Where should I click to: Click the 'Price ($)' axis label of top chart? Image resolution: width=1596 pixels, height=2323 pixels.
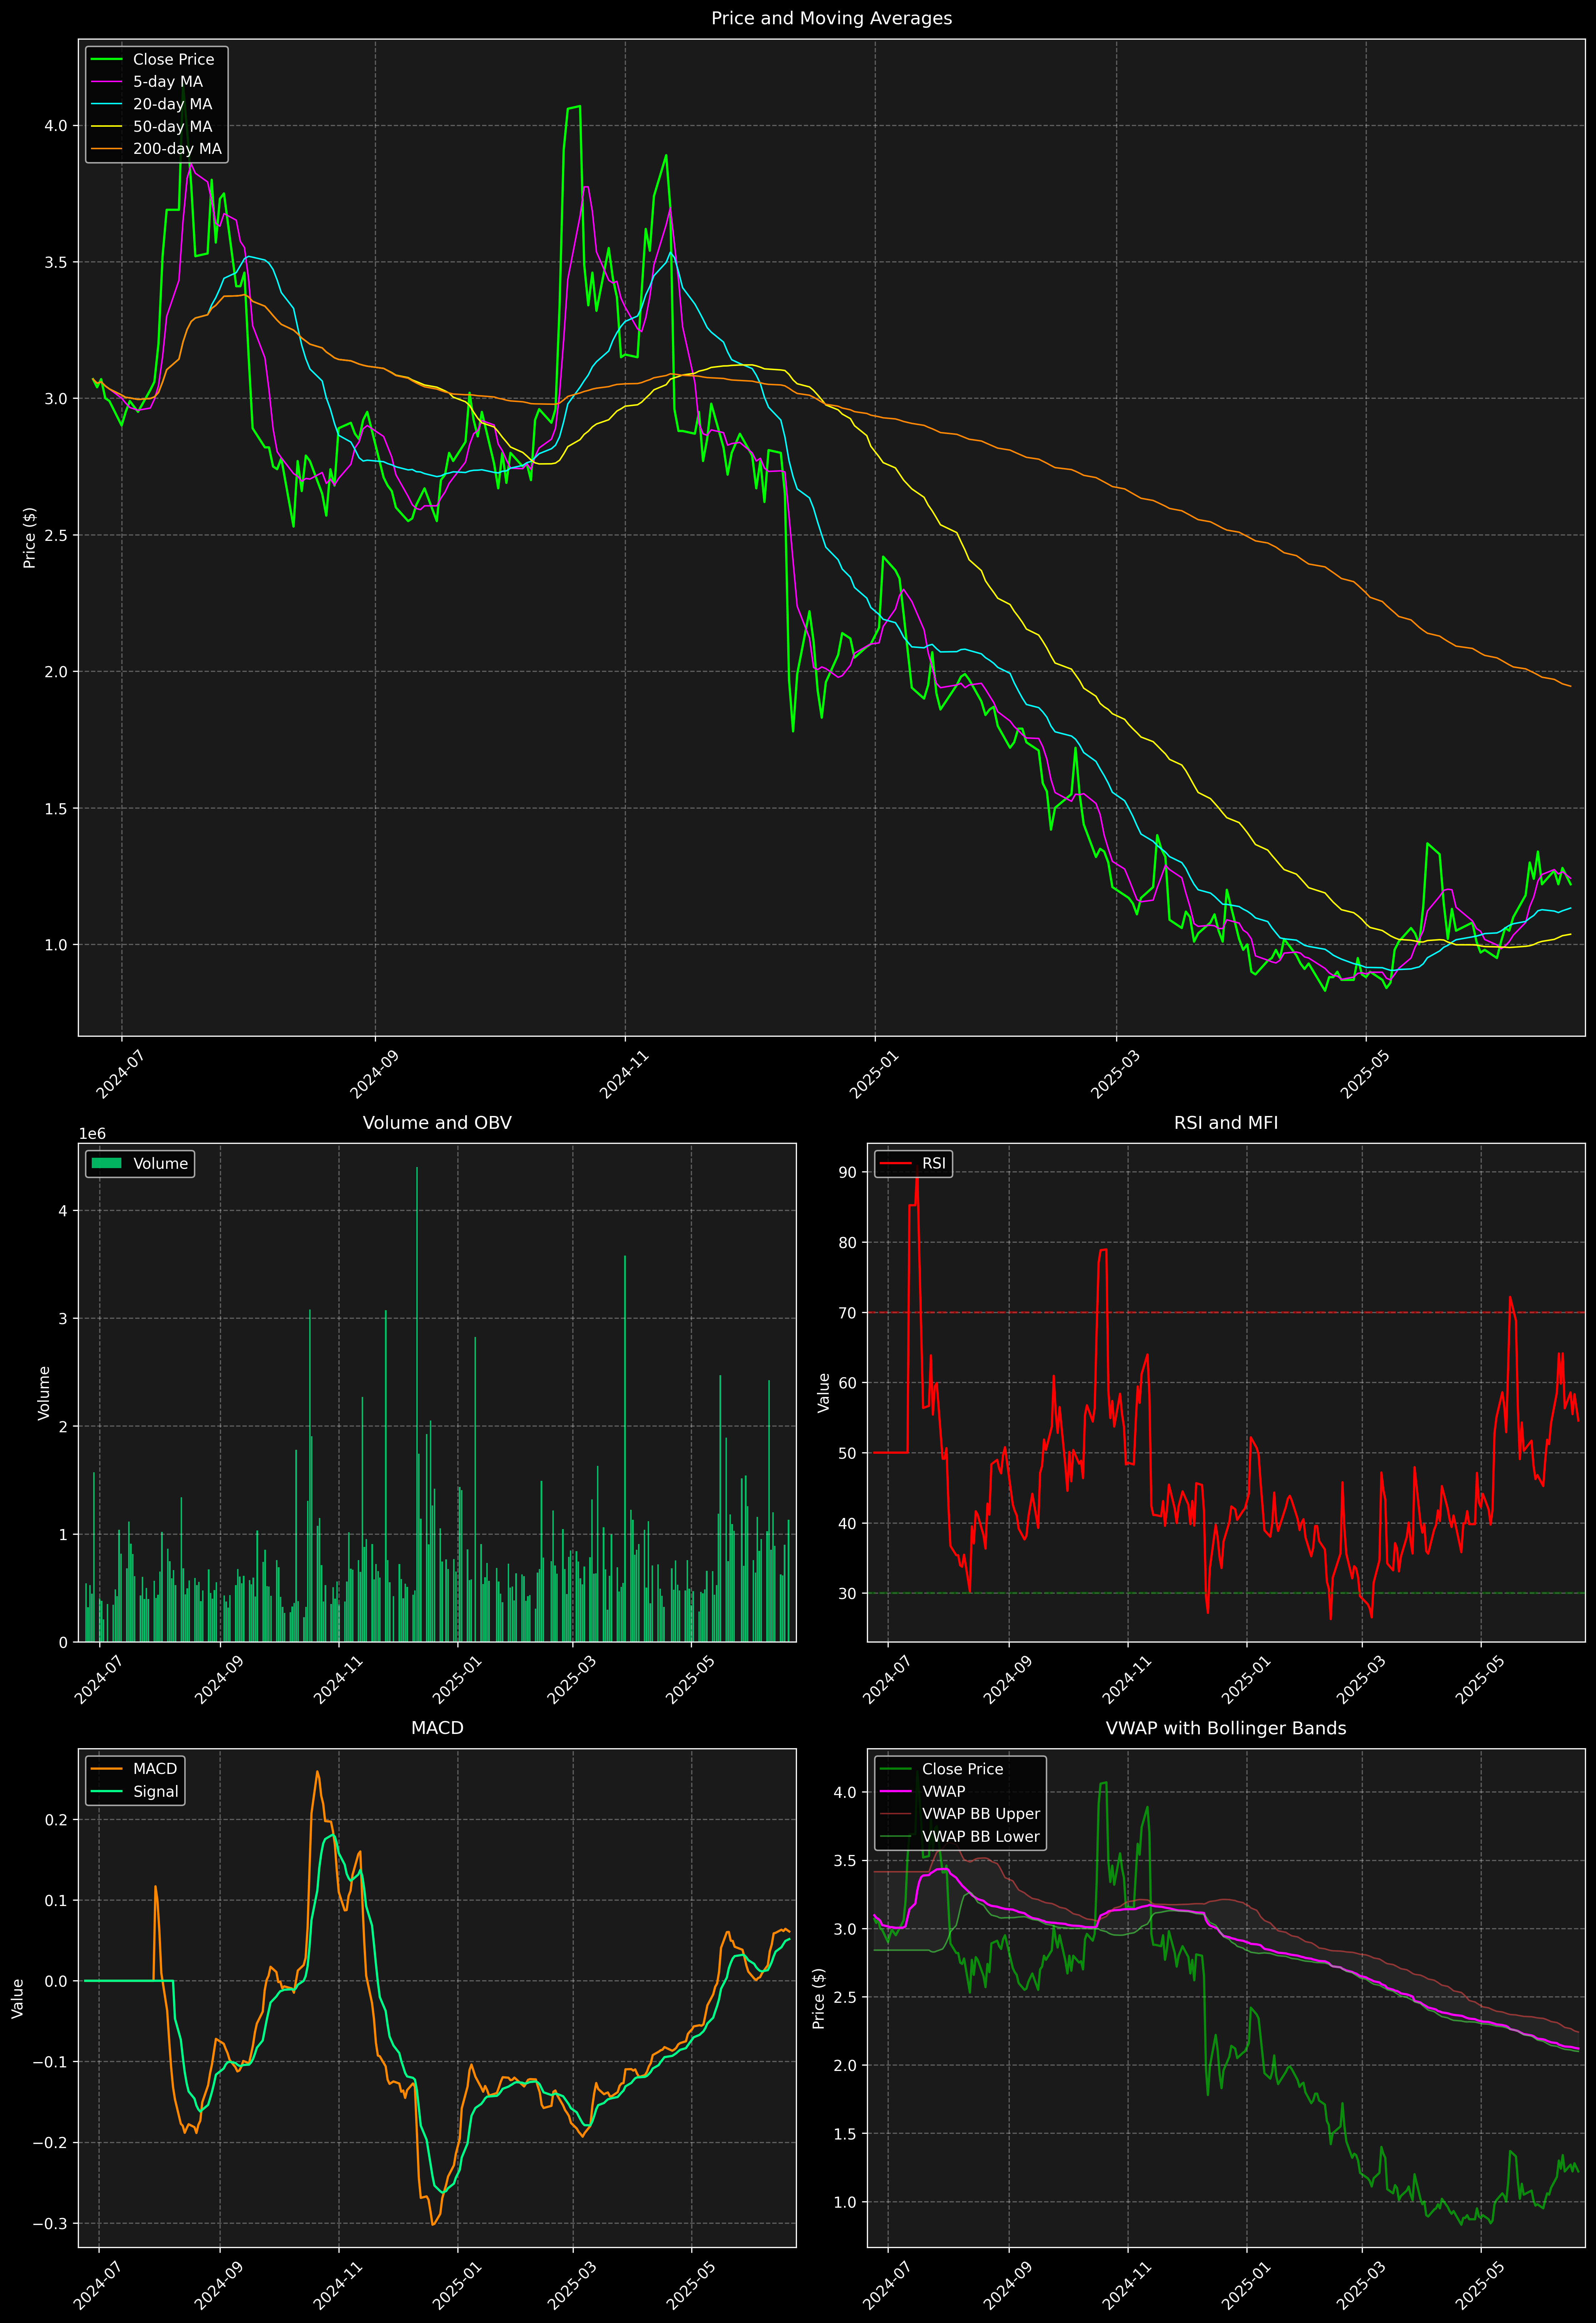[30, 538]
